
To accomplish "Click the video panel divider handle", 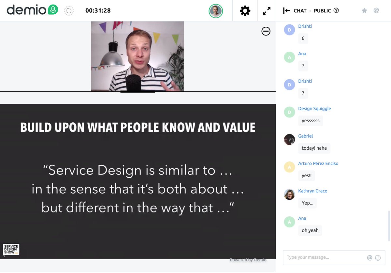I will click(x=138, y=92).
